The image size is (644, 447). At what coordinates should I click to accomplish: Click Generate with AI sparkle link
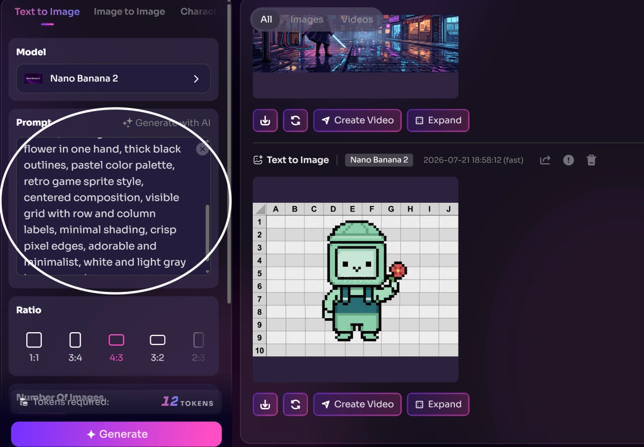[166, 123]
